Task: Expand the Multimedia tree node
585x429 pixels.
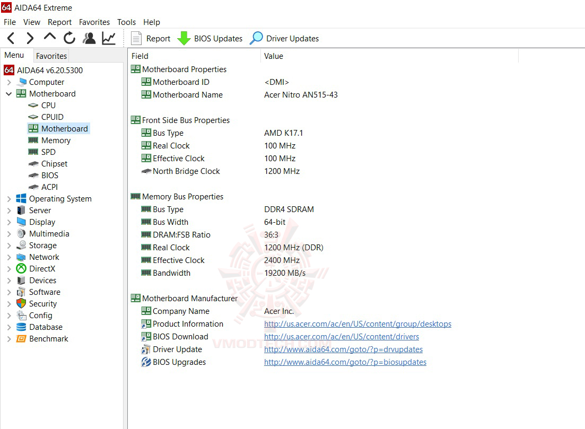Action: 9,234
